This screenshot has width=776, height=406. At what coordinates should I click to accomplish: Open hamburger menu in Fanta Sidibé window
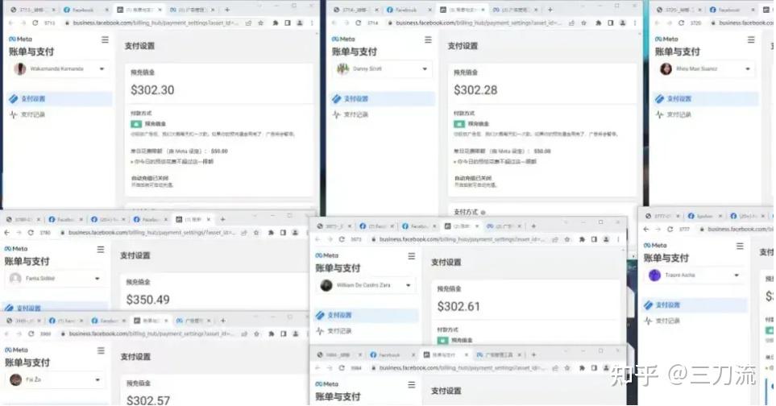101,250
